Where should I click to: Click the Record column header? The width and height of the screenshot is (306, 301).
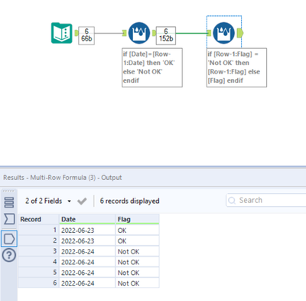38,219
